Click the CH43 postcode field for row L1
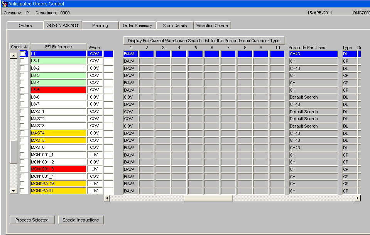The height and width of the screenshot is (235, 370). click(313, 54)
